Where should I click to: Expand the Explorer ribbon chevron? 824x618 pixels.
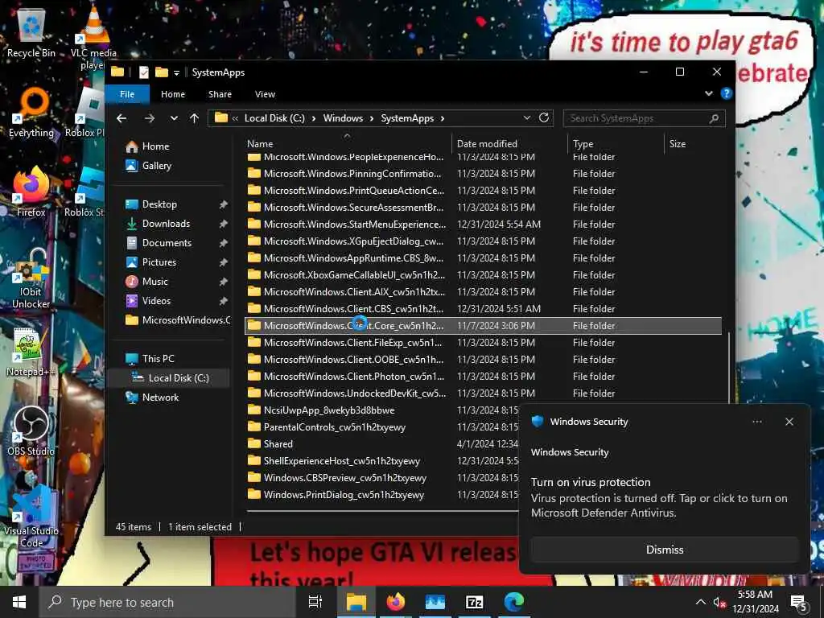[x=709, y=93]
